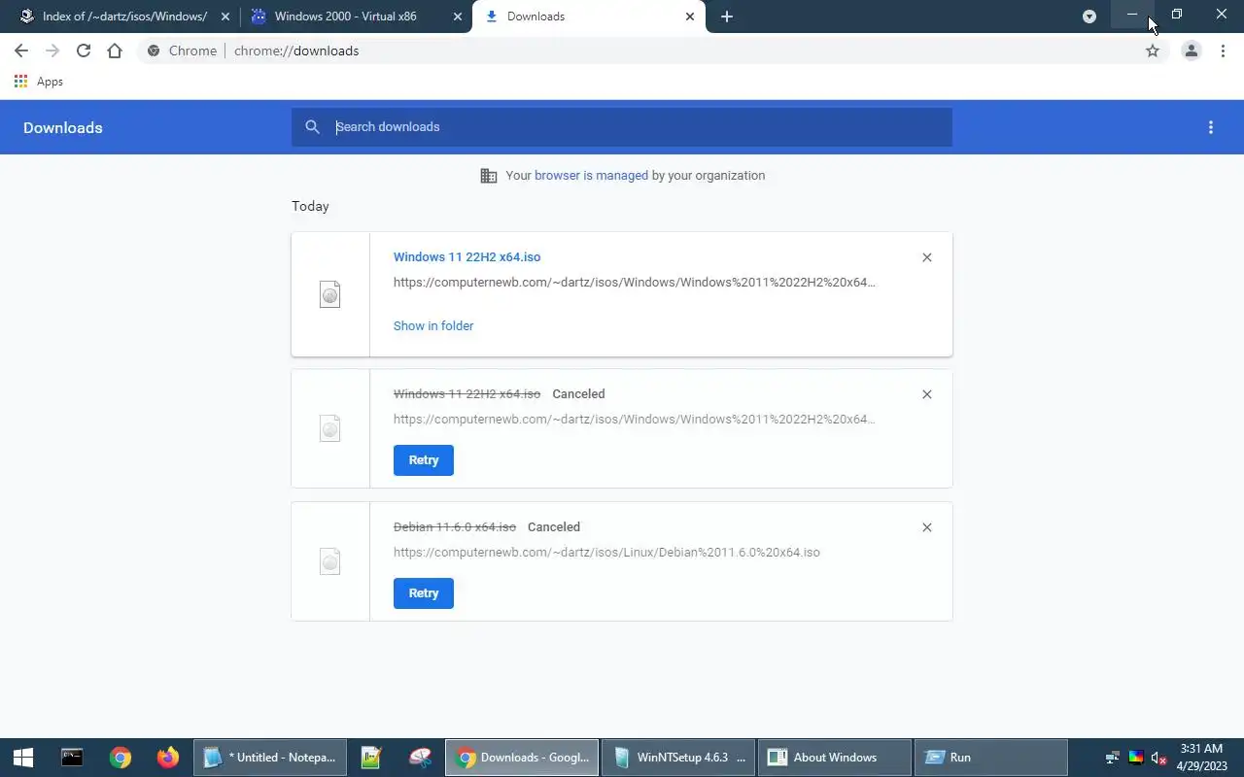
Task: Open the Downloads page more actions menu
Action: [x=1210, y=127]
